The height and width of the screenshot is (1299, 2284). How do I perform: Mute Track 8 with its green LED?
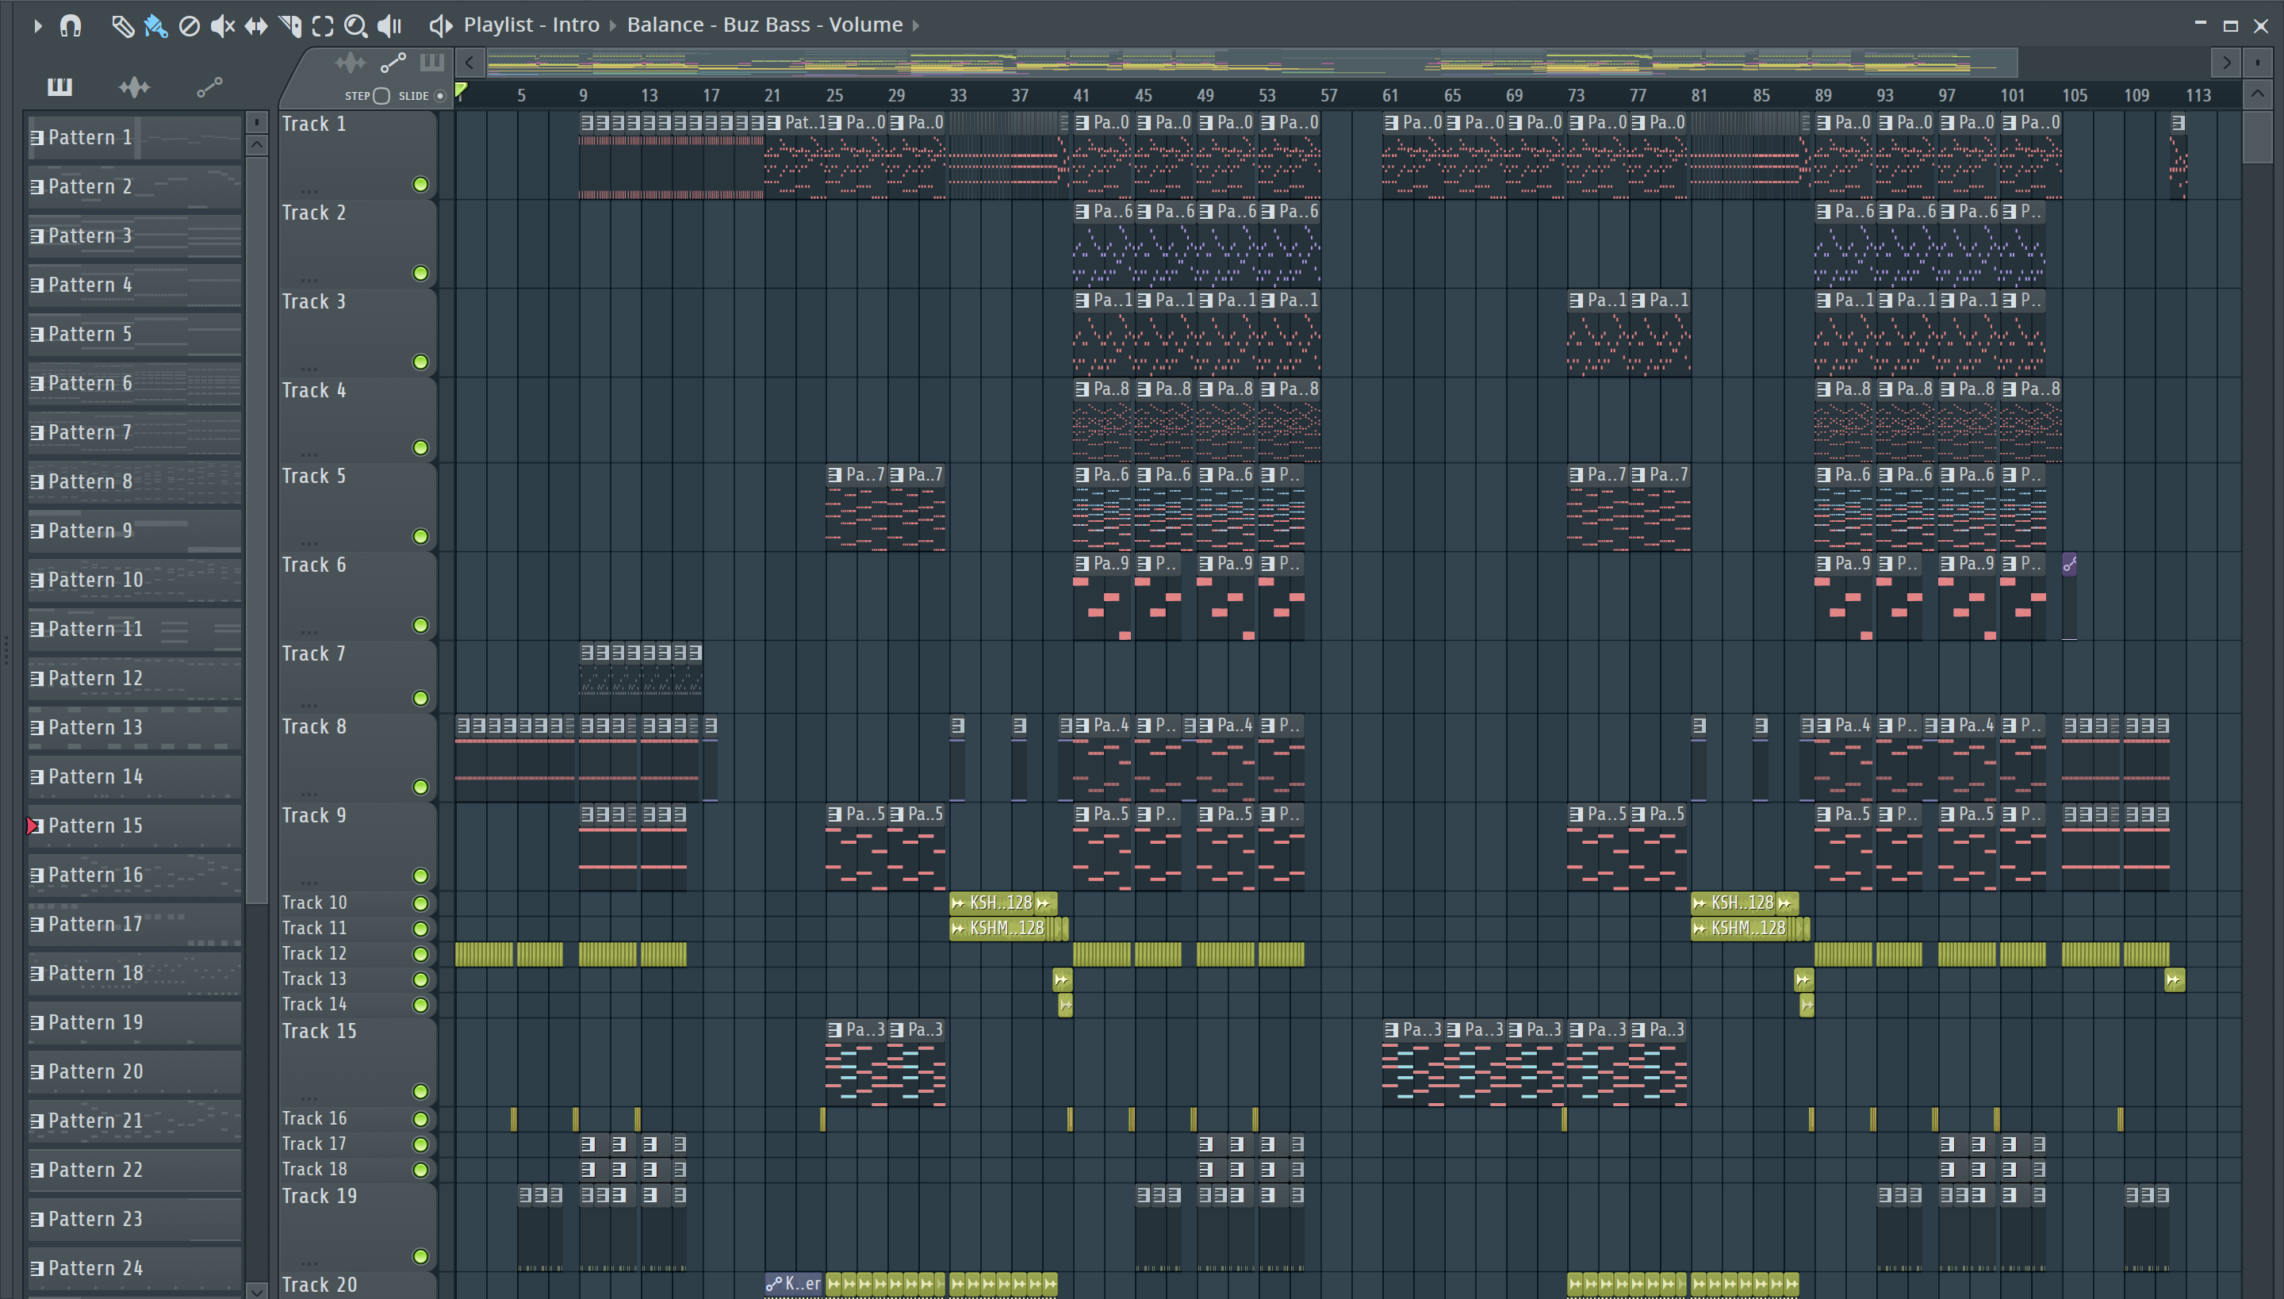420,787
